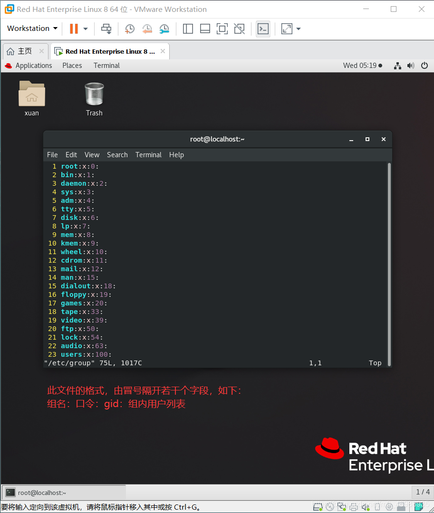Click the root@localhost terminal title bar
This screenshot has width=434, height=513.
pos(217,139)
